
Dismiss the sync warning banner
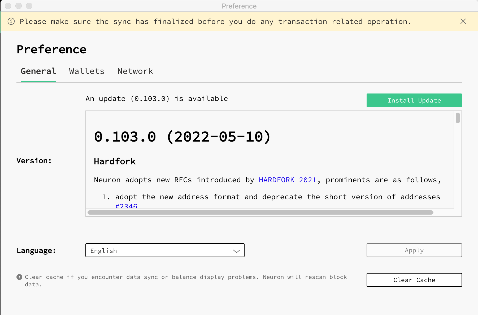(463, 21)
